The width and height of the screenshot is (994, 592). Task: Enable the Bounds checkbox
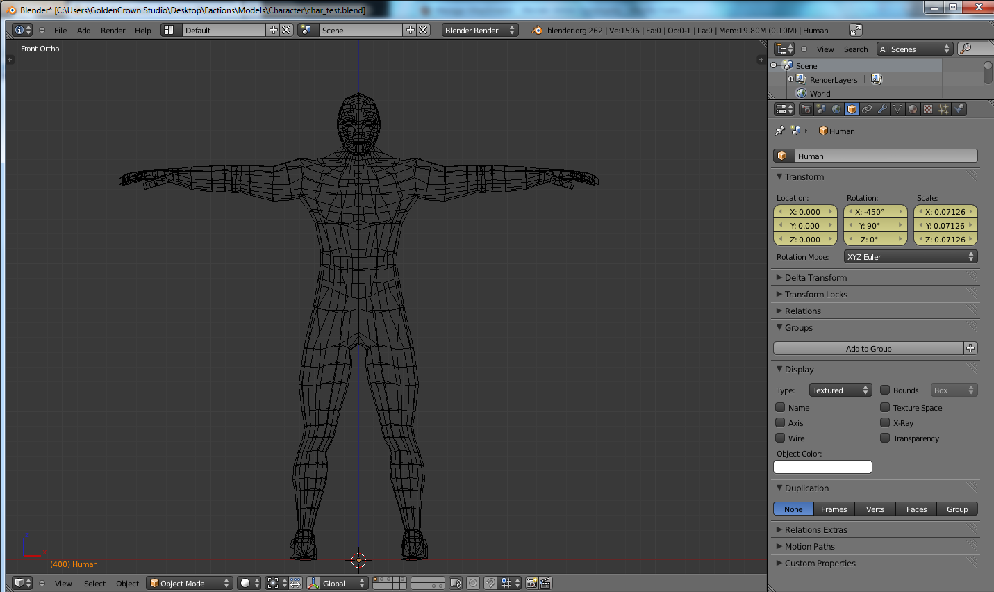click(885, 390)
